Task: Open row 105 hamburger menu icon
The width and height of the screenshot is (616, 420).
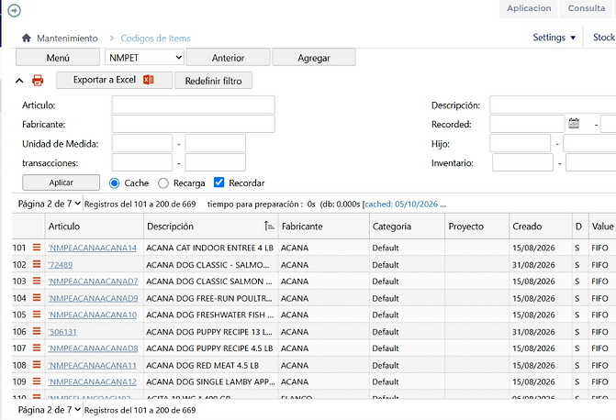Action: click(37, 315)
